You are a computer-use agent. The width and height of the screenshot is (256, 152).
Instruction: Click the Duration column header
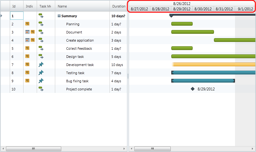pos(119,6)
